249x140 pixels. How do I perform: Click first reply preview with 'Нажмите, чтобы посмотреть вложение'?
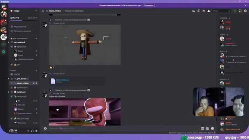(x=71, y=20)
